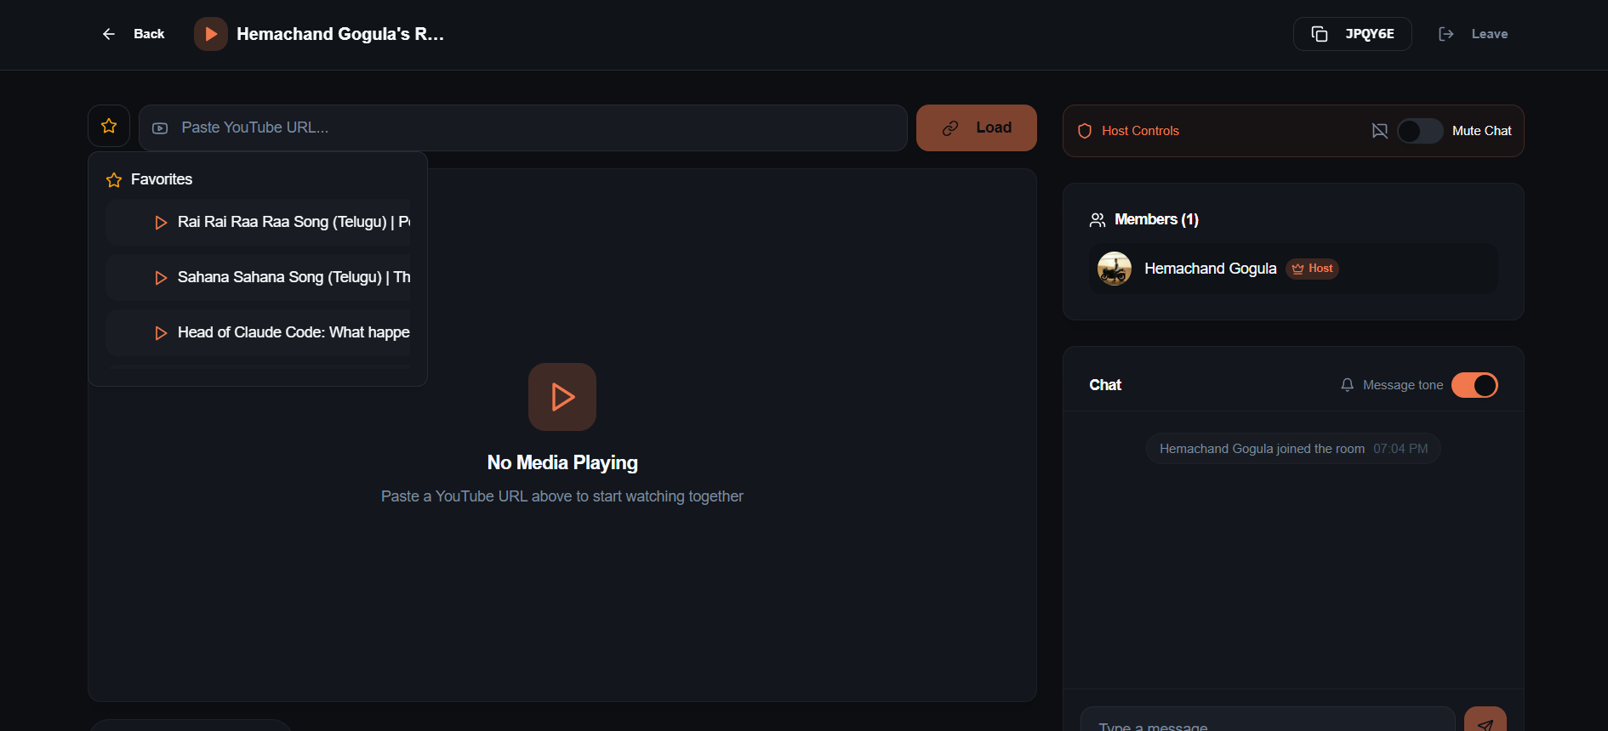Play favorite Sahana Sahana Song
Image resolution: width=1608 pixels, height=731 pixels.
pos(259,277)
